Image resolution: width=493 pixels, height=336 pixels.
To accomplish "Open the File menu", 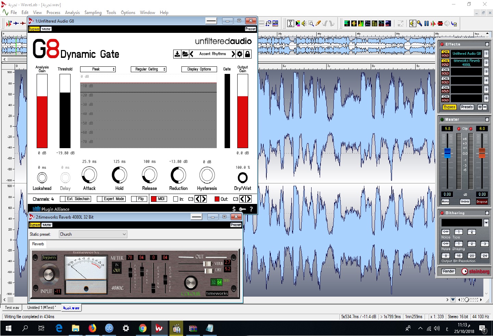I will coord(14,12).
